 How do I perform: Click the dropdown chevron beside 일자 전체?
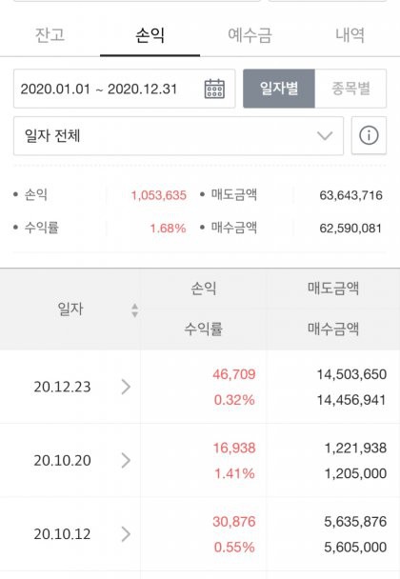point(325,135)
